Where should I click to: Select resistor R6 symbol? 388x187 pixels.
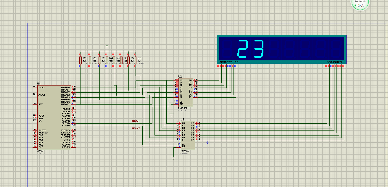point(121,60)
